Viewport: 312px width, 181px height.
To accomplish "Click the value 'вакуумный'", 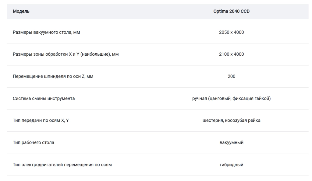I will [x=232, y=143].
